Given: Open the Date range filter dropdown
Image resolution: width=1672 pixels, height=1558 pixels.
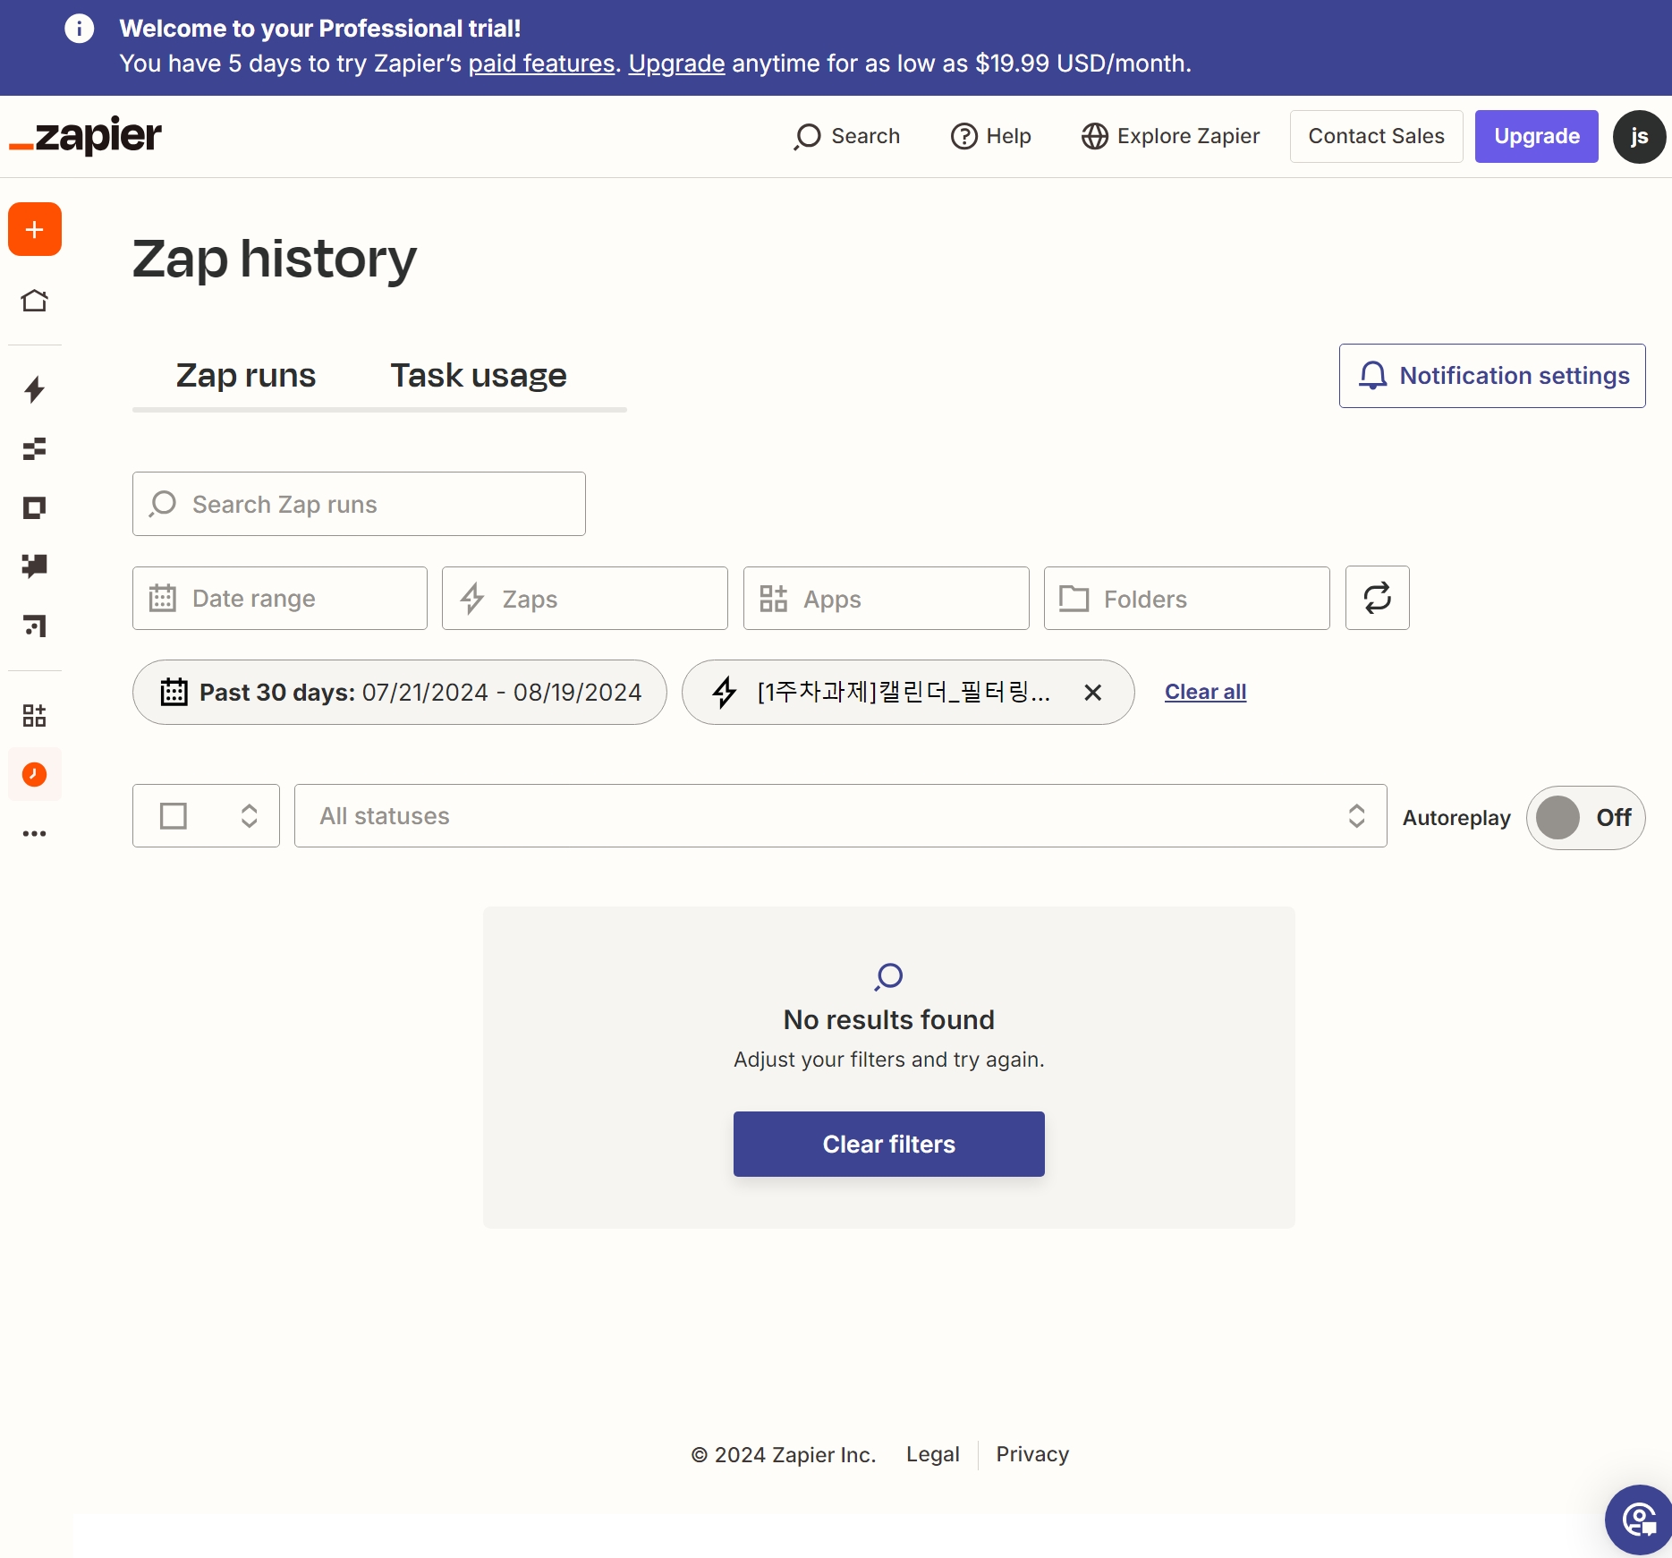Looking at the screenshot, I should [x=280, y=598].
